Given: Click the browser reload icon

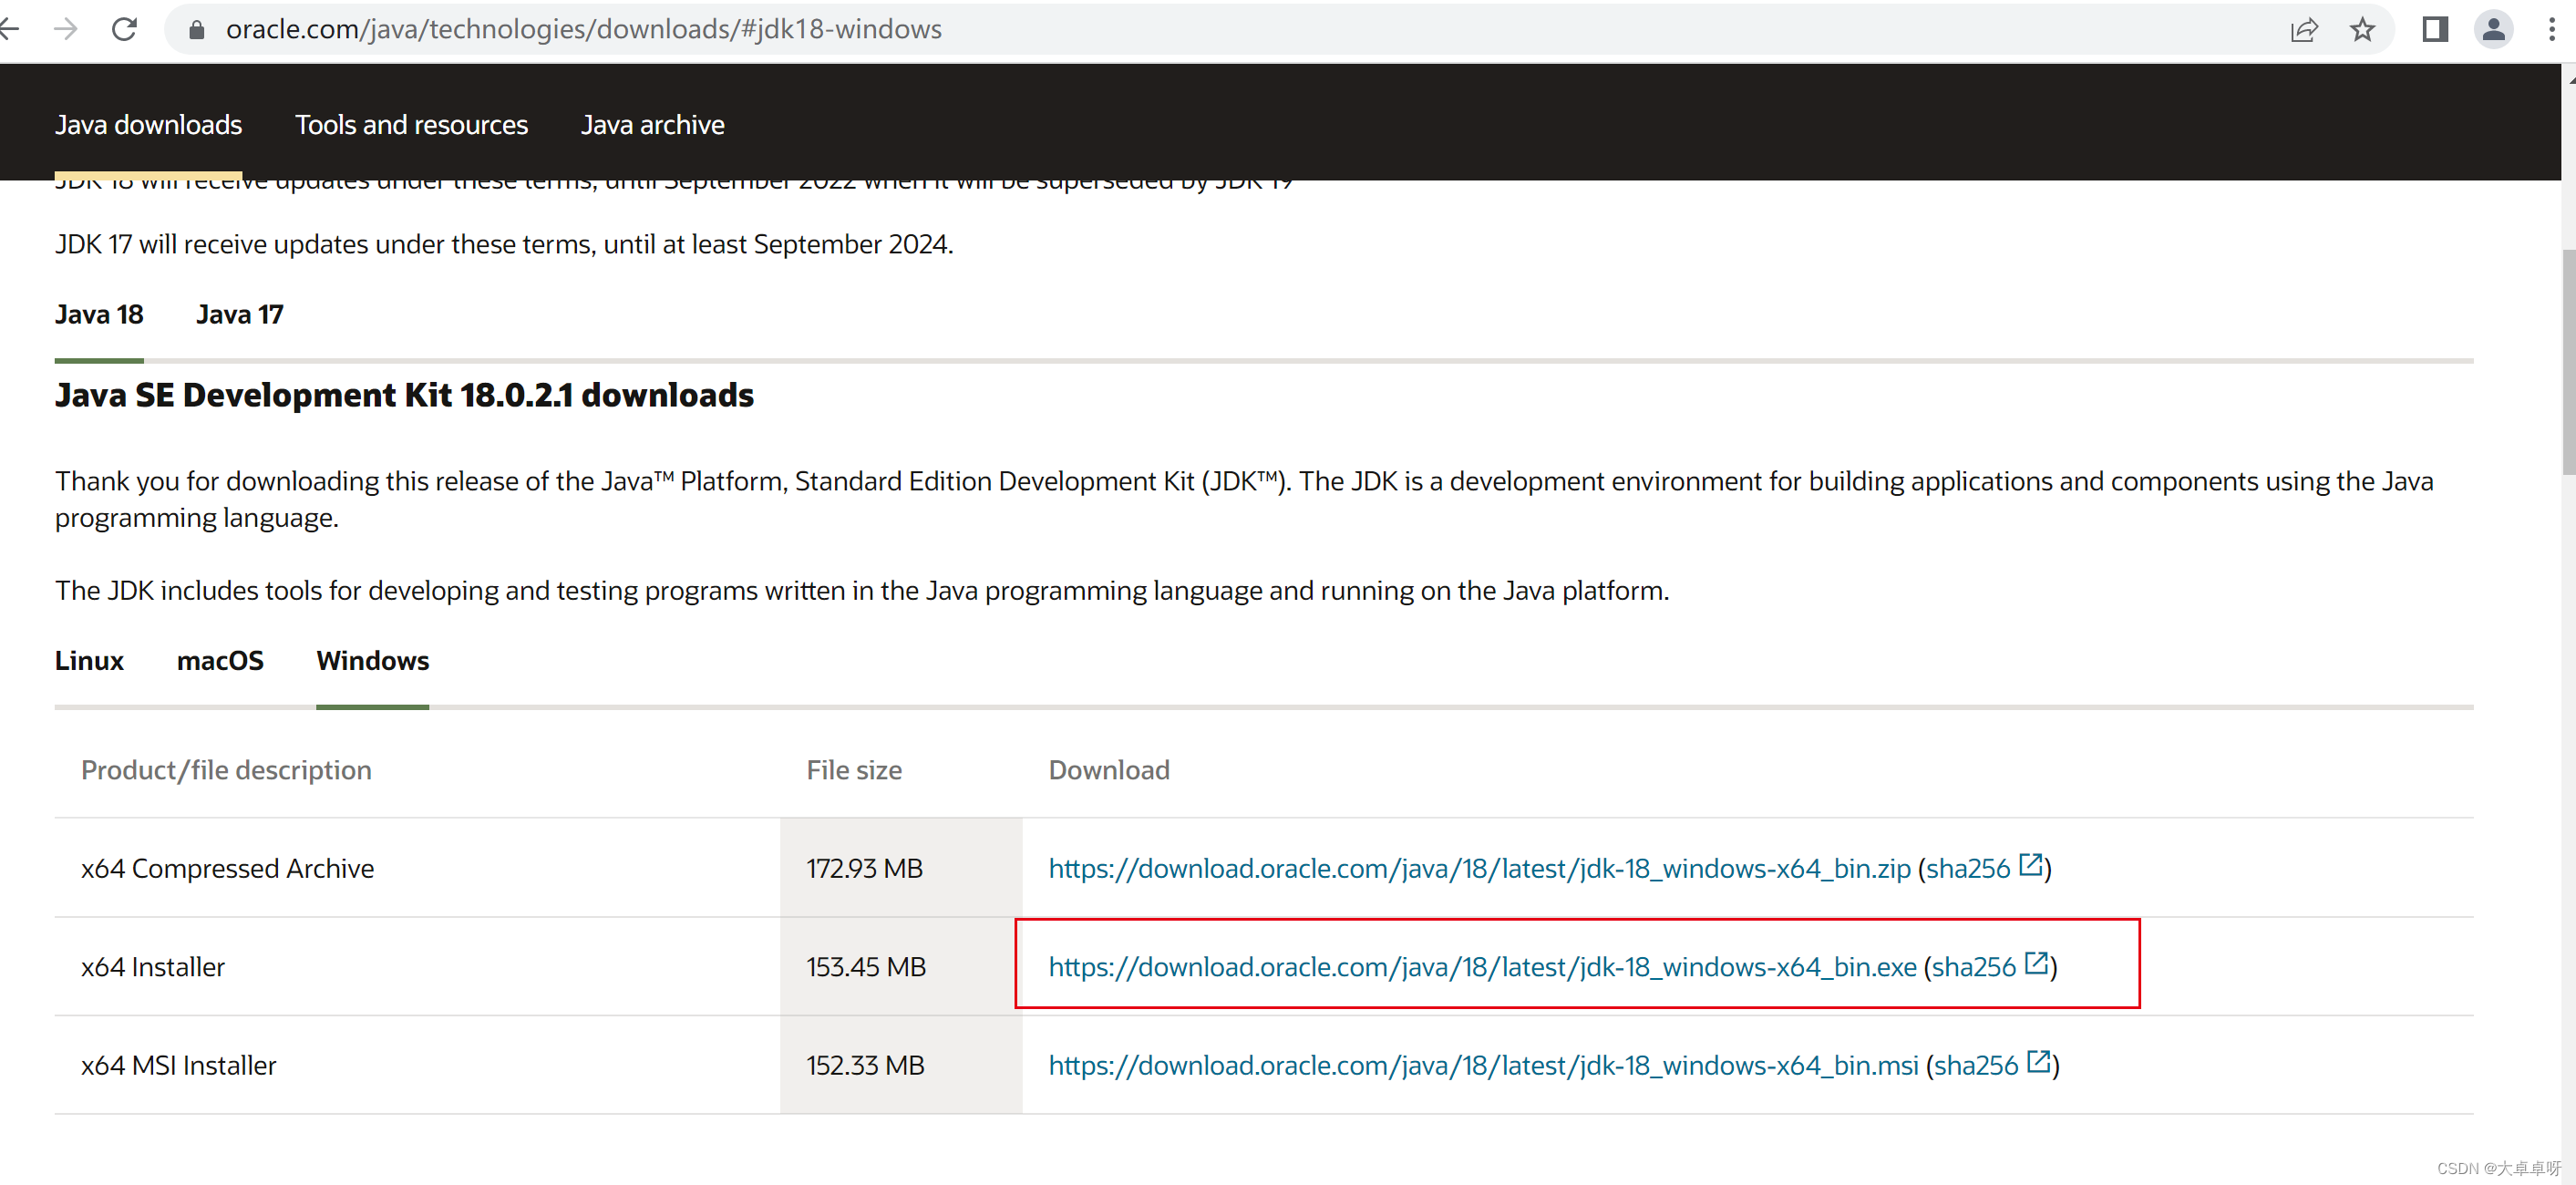Looking at the screenshot, I should click(x=124, y=29).
